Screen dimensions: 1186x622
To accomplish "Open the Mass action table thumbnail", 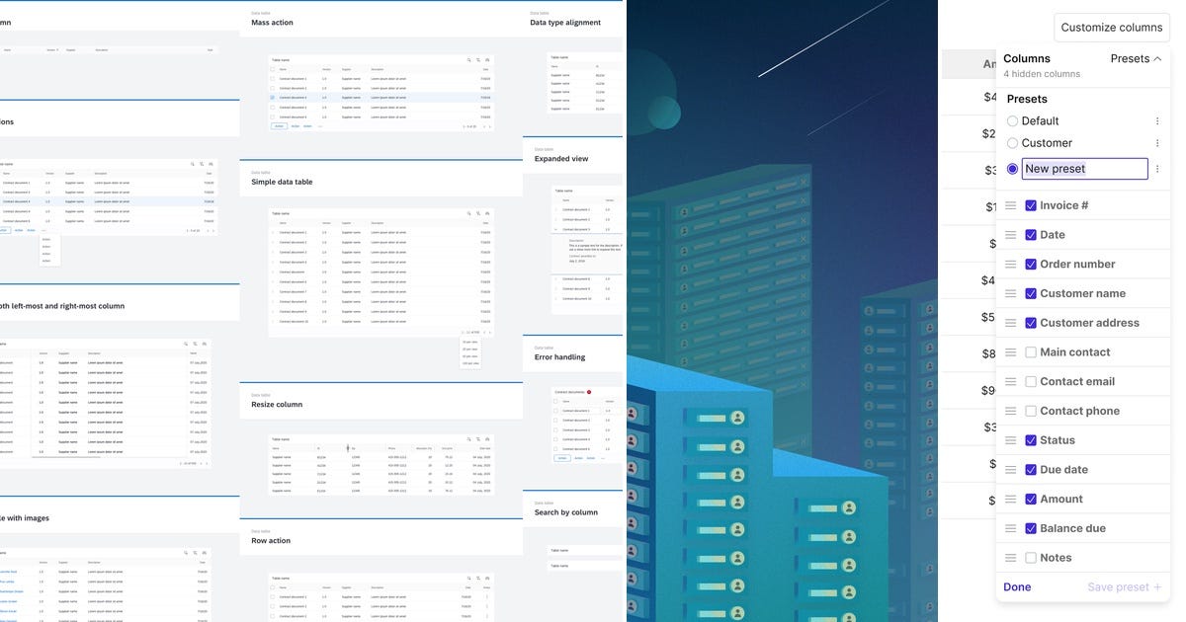I will [381, 93].
